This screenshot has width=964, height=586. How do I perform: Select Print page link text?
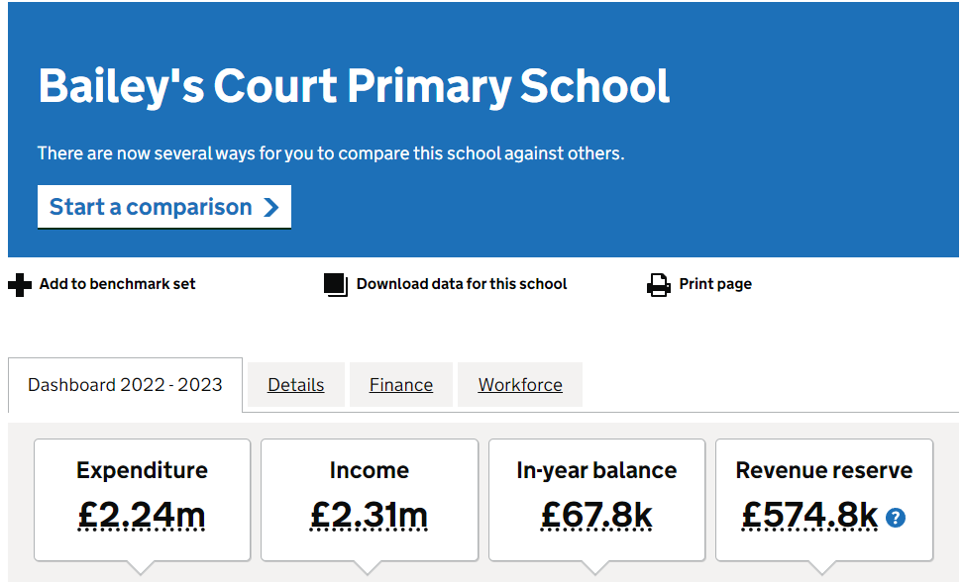[x=715, y=284]
